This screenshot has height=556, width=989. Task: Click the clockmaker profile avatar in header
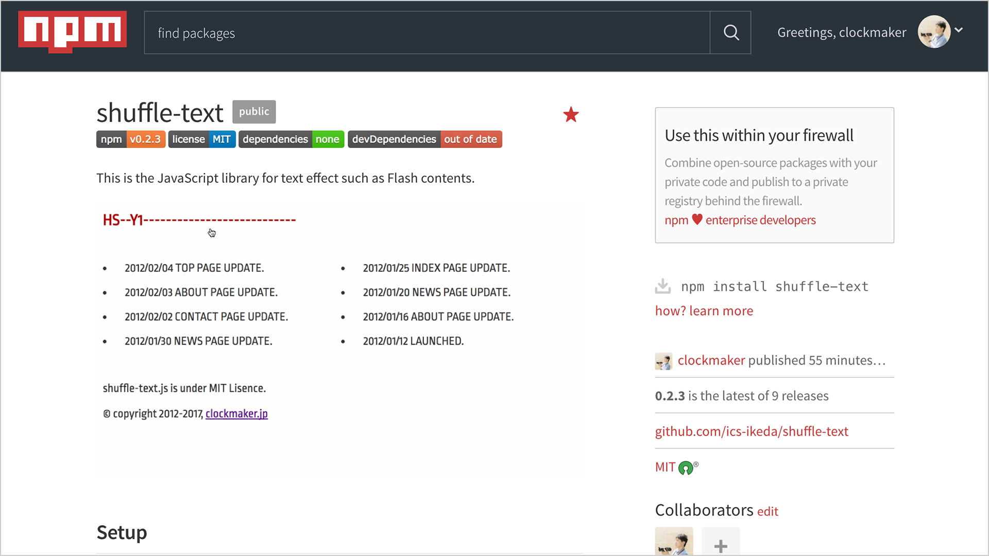point(933,32)
